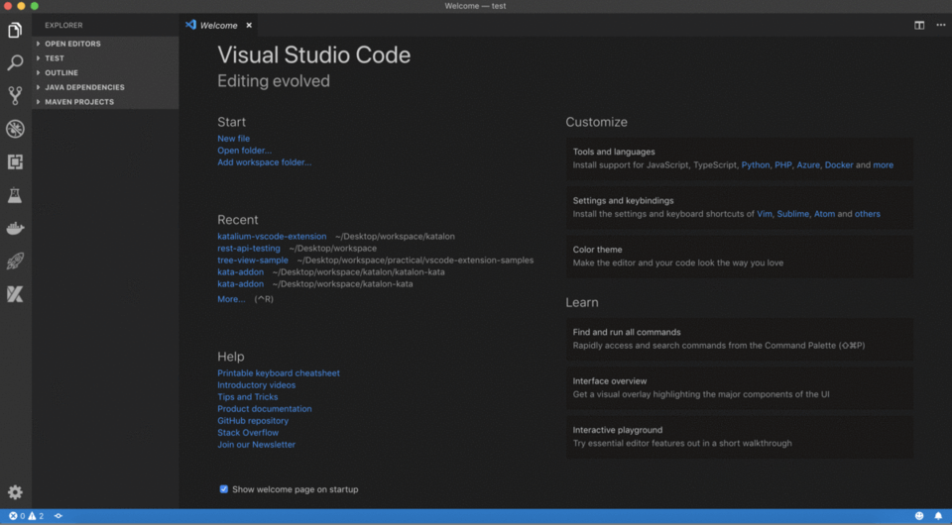Open the Interface overview card
The width and height of the screenshot is (952, 525).
click(740, 388)
